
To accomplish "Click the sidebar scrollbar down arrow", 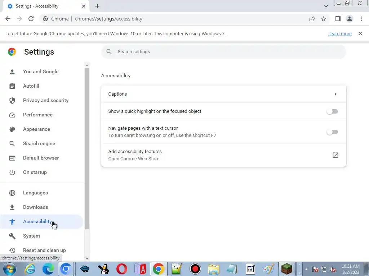I will click(87, 258).
